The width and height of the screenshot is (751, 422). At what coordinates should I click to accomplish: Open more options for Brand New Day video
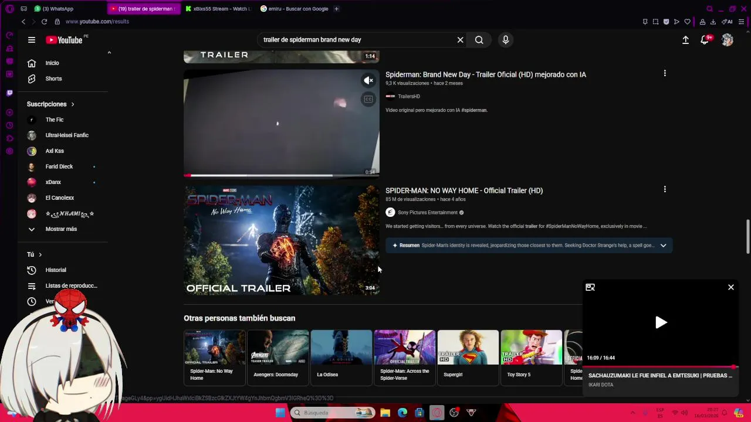pyautogui.click(x=665, y=73)
